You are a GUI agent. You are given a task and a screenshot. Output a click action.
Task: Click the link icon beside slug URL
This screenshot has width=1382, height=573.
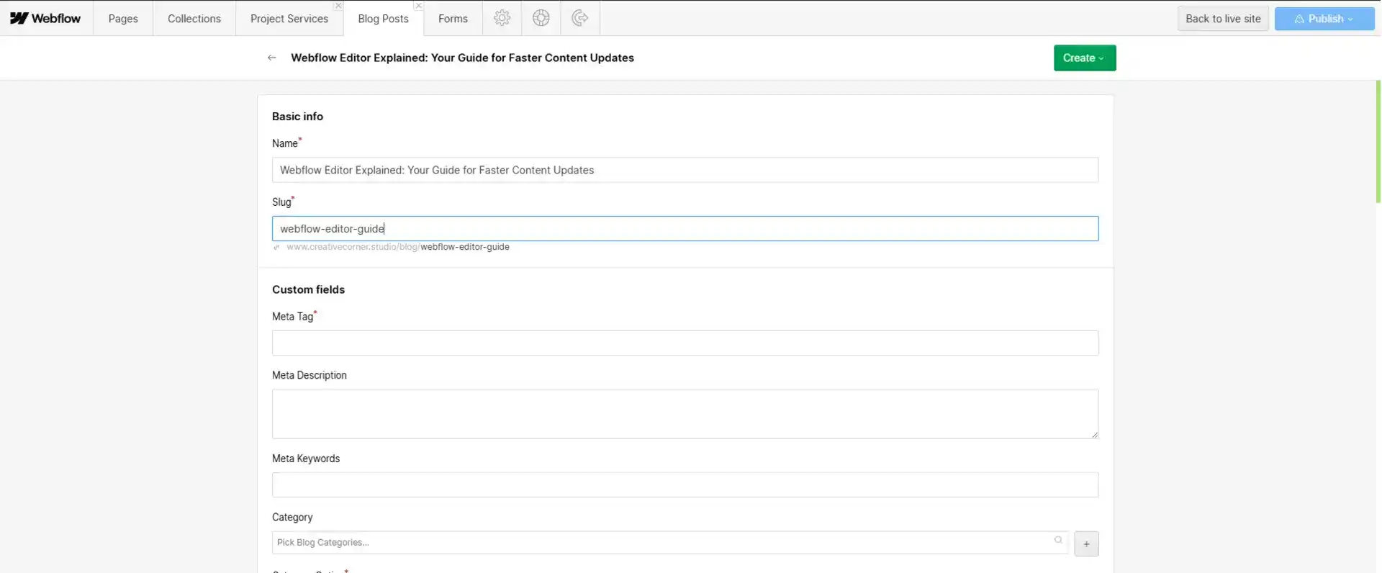point(276,247)
